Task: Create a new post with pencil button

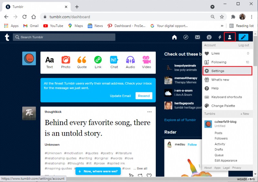Action: (x=243, y=37)
